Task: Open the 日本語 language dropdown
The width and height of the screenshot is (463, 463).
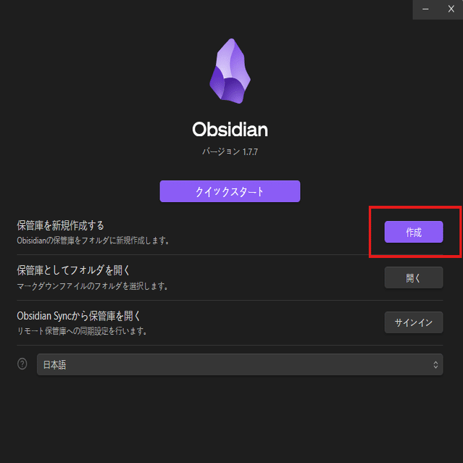Action: coord(240,364)
